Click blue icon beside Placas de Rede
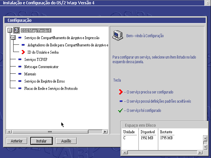The height and width of the screenshot is (158, 211). pos(20,89)
